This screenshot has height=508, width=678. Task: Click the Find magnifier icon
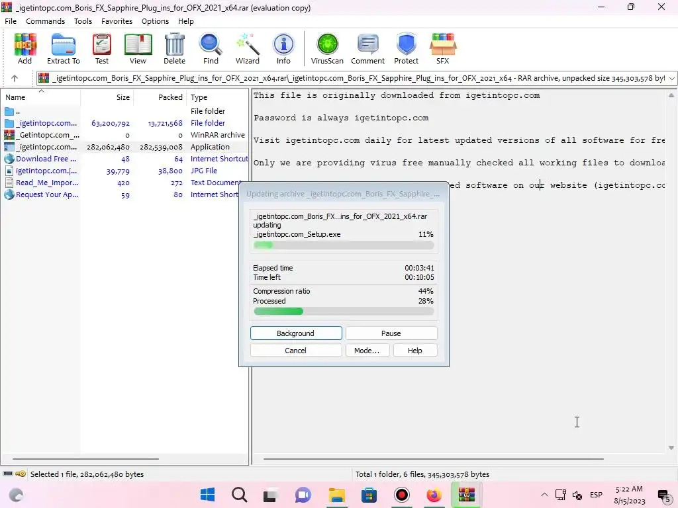(211, 49)
